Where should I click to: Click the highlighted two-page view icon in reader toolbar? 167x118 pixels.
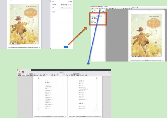click(x=74, y=74)
